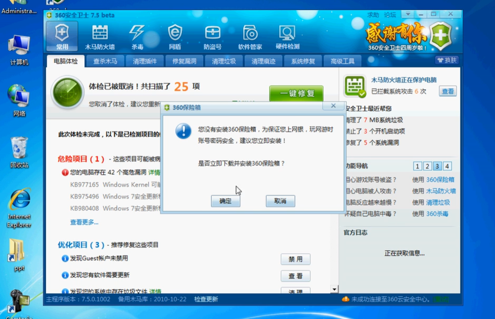Open the 木马防火墙 link in 功能导航

[441, 191]
